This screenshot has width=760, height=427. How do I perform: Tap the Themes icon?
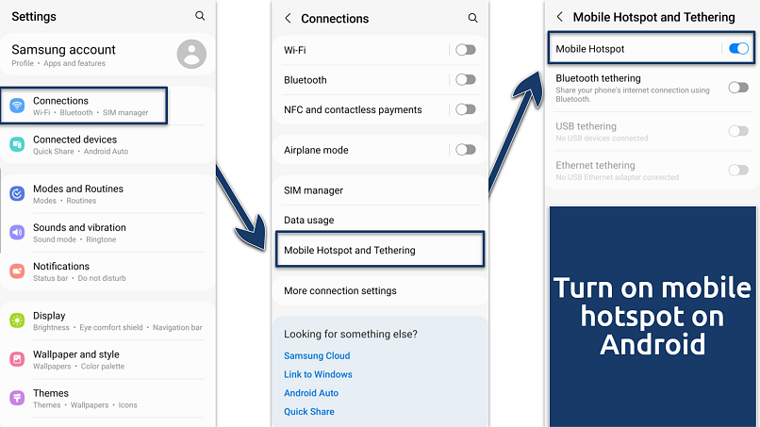click(x=17, y=398)
